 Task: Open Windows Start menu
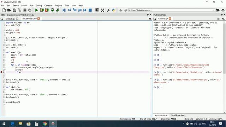4,124
